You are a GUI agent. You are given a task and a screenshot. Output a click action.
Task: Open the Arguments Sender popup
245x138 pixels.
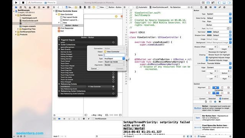coord(114,65)
